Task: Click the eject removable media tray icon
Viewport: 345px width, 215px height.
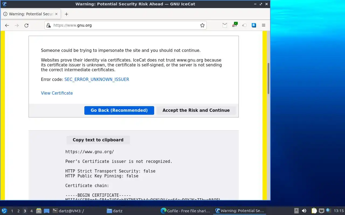Action: click(x=296, y=211)
